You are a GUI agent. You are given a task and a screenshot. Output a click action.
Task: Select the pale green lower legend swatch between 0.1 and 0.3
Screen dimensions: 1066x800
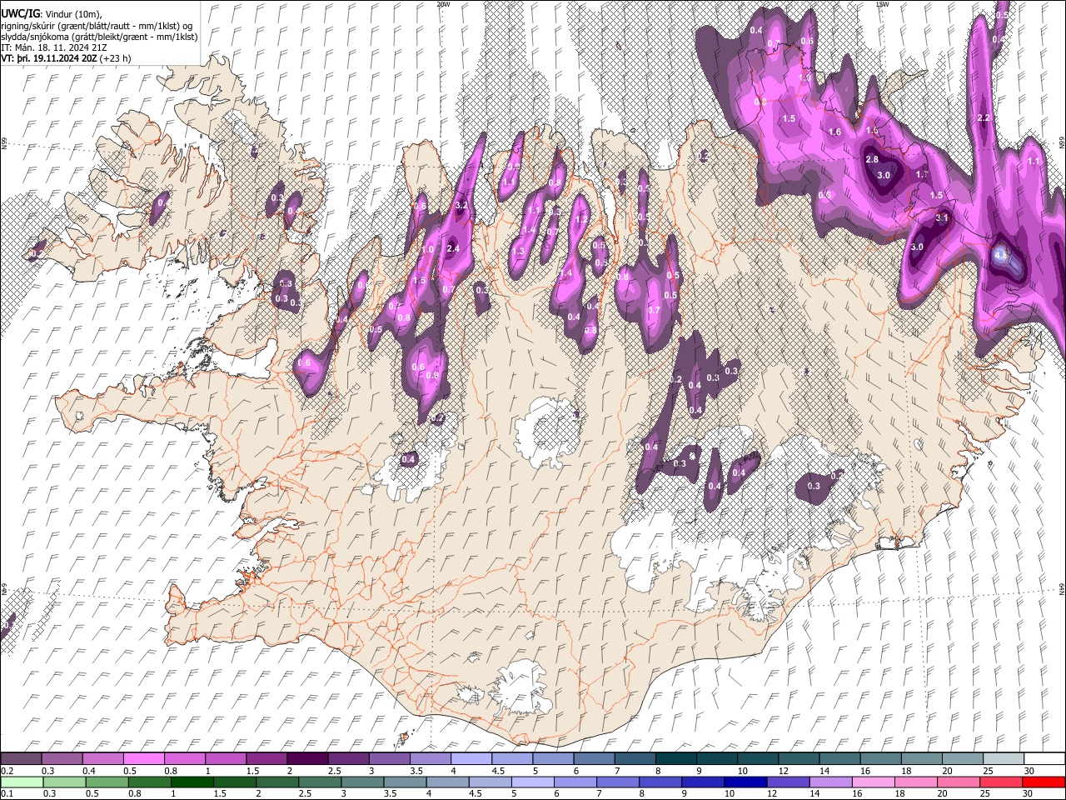pyautogui.click(x=22, y=782)
